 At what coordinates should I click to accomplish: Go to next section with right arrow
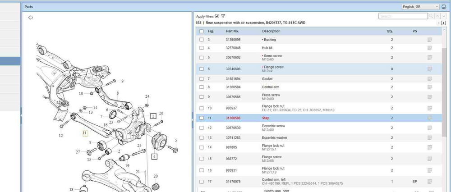click(445, 23)
